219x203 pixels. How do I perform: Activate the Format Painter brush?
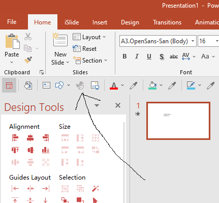(x=28, y=60)
